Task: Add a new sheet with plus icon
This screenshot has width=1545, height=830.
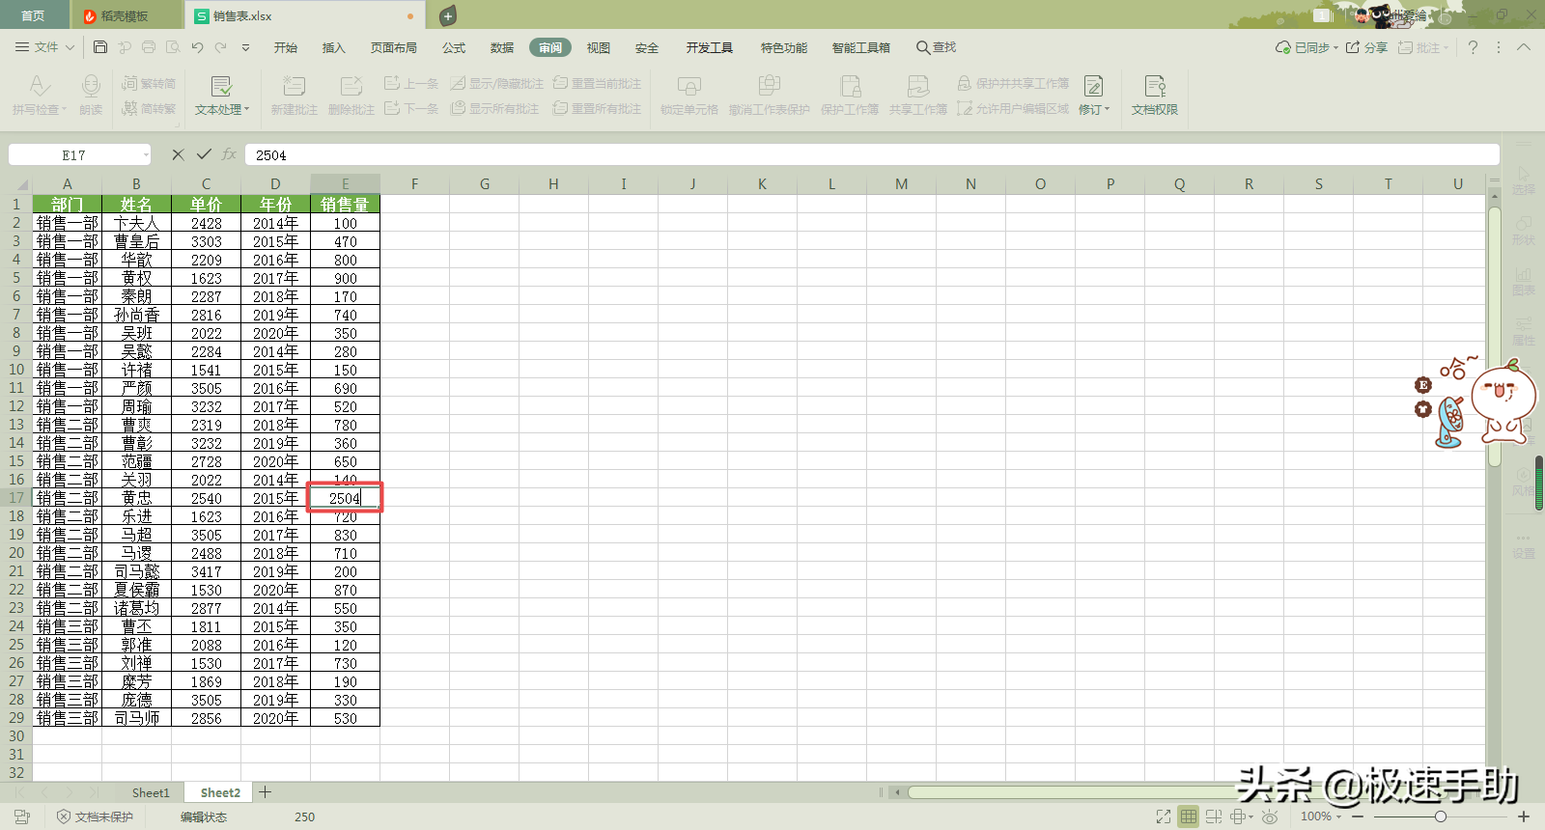Action: (x=266, y=792)
